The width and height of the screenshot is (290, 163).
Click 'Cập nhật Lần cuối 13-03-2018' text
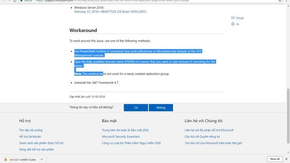click(87, 96)
